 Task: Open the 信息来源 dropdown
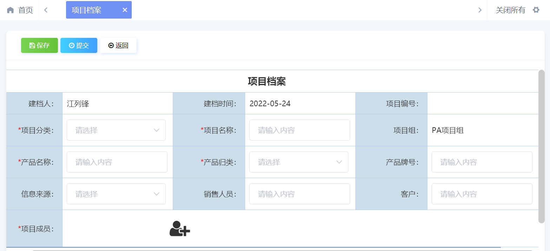pos(116,194)
